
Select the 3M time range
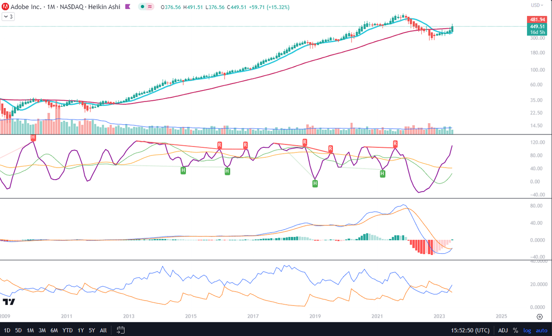tap(42, 330)
